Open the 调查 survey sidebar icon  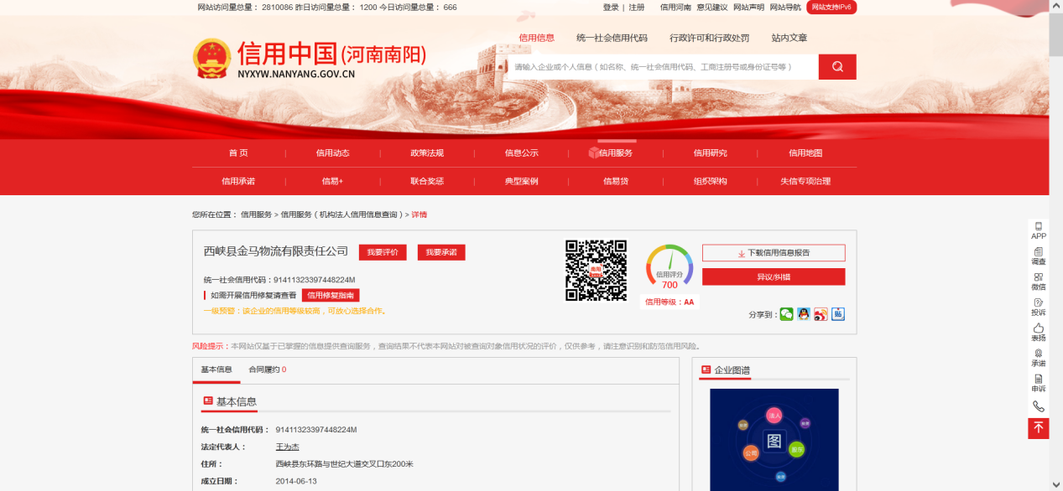[x=1039, y=256]
